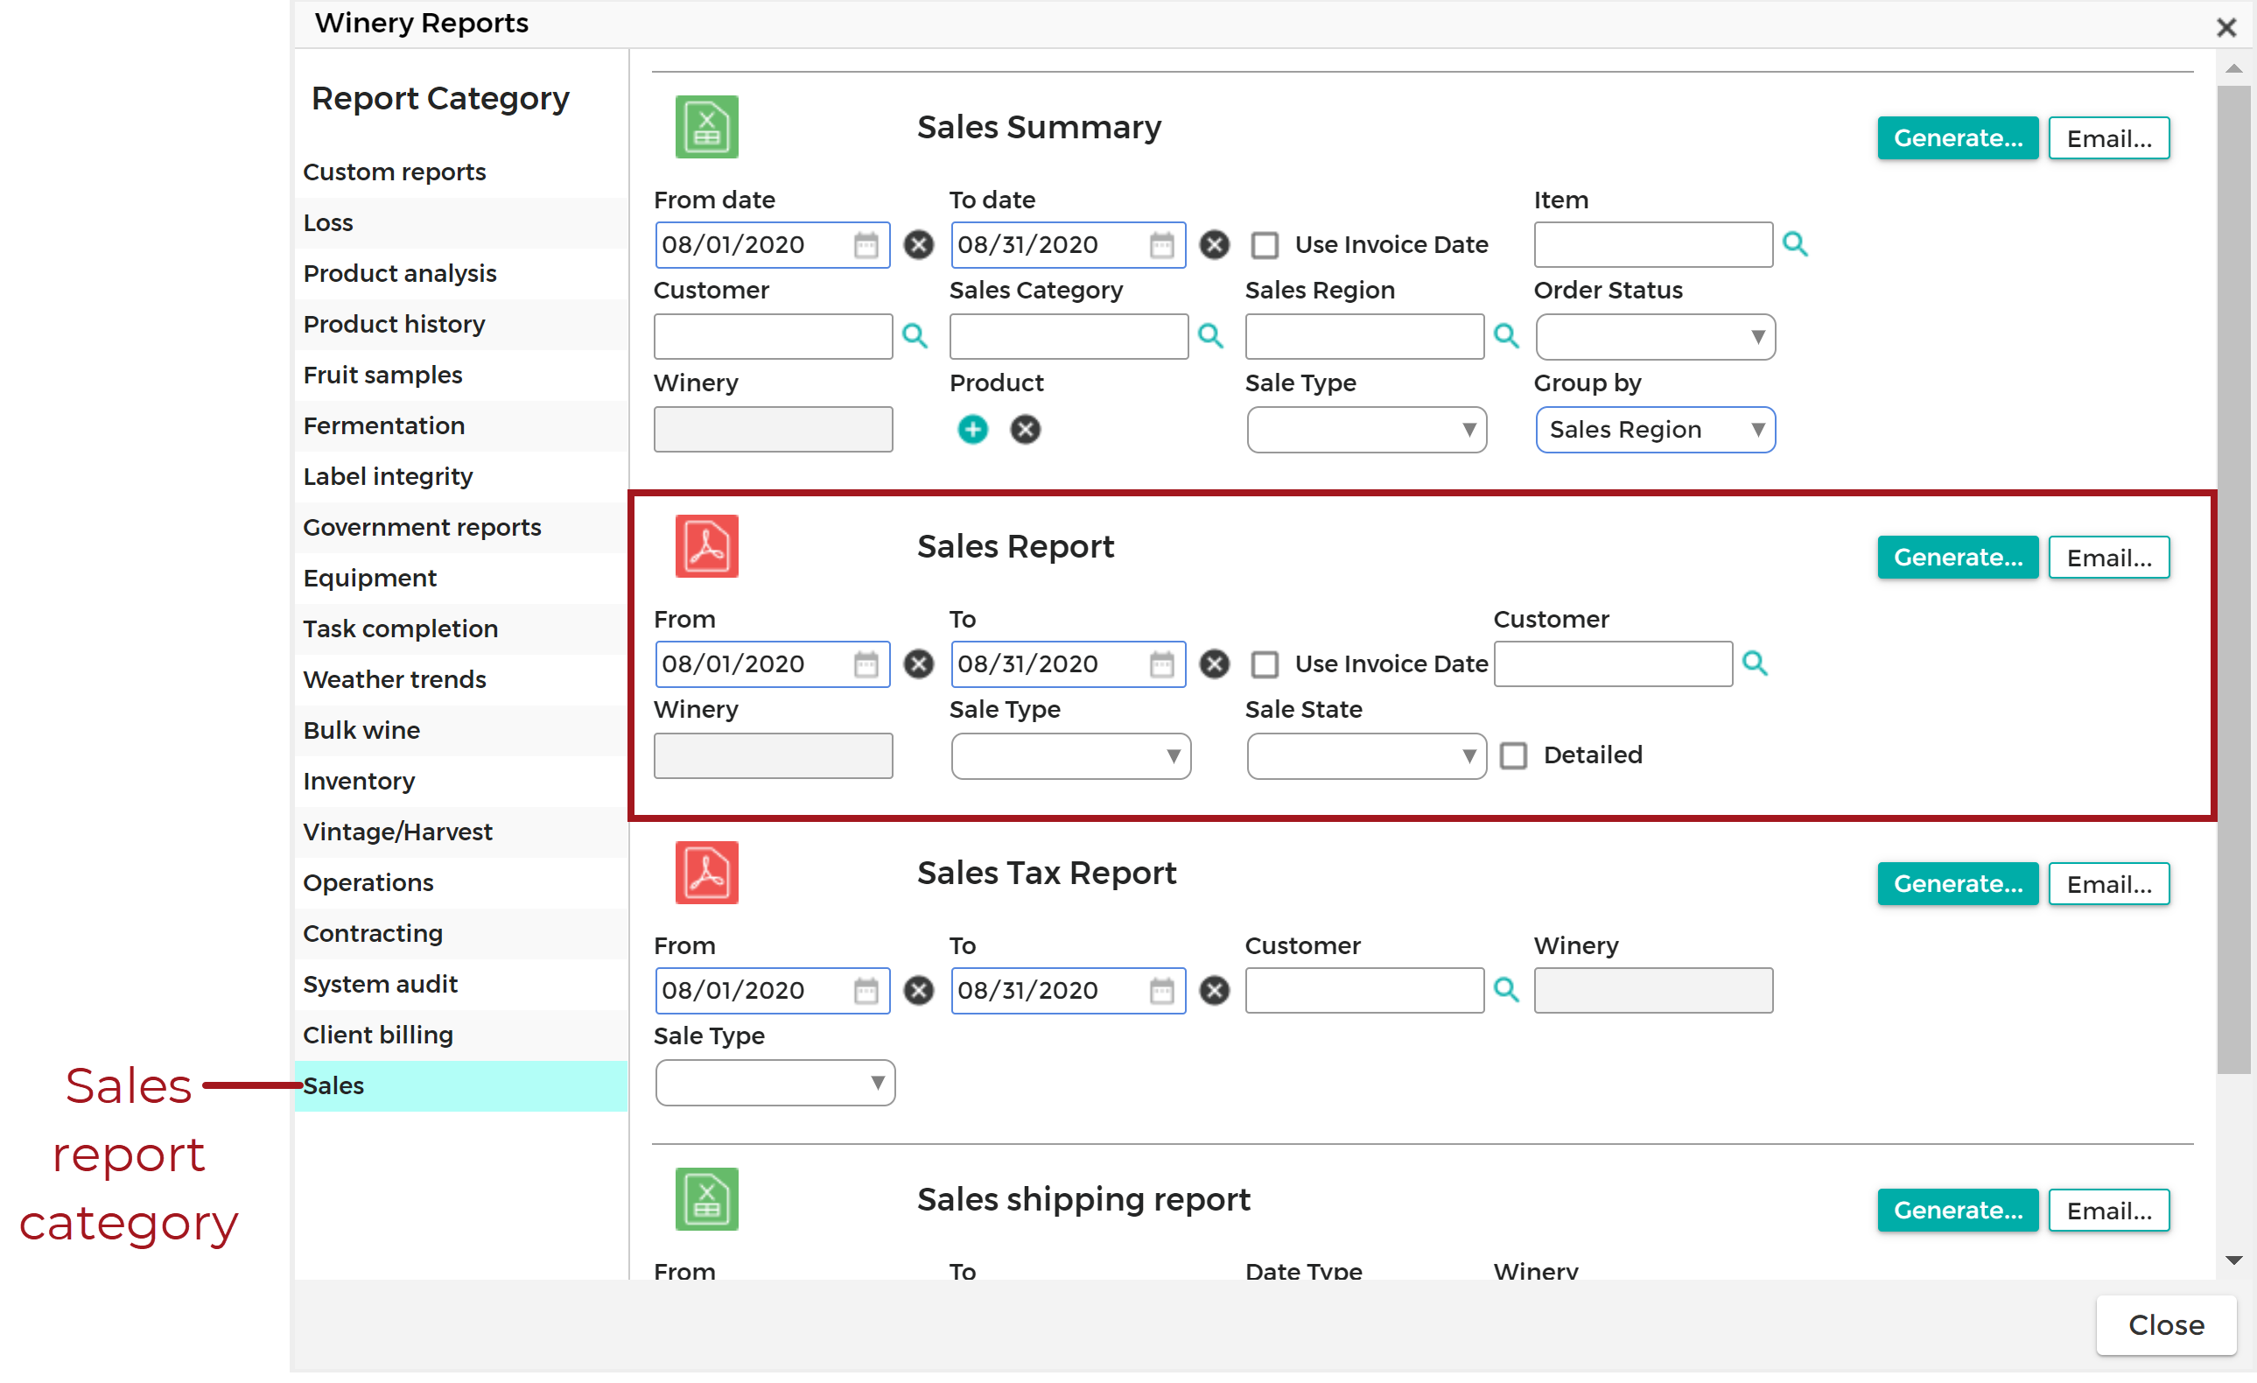
Task: Click the Close button
Action: 2165,1325
